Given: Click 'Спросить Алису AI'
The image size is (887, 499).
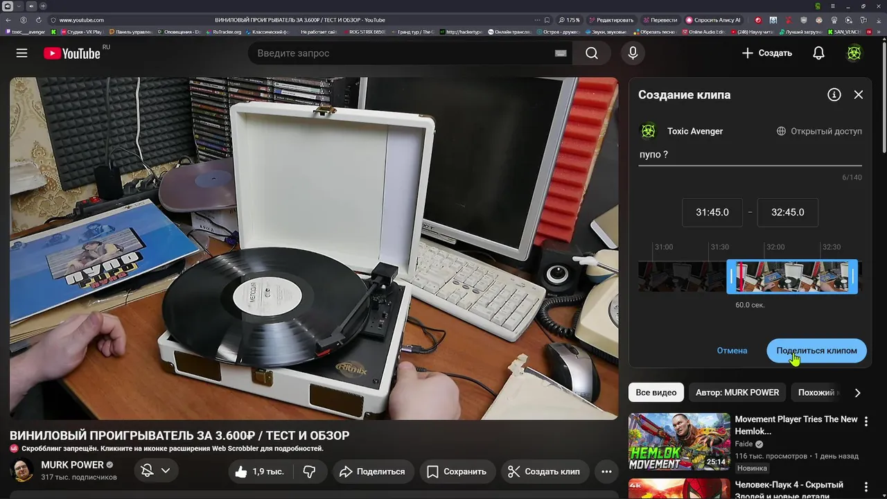Looking at the screenshot, I should 713,20.
